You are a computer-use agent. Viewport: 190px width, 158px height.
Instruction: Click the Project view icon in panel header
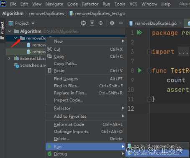click(x=11, y=23)
